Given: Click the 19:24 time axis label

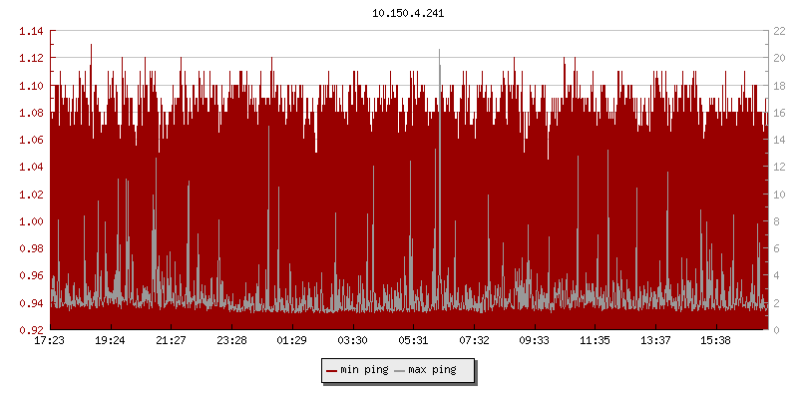Looking at the screenshot, I should click(110, 341).
